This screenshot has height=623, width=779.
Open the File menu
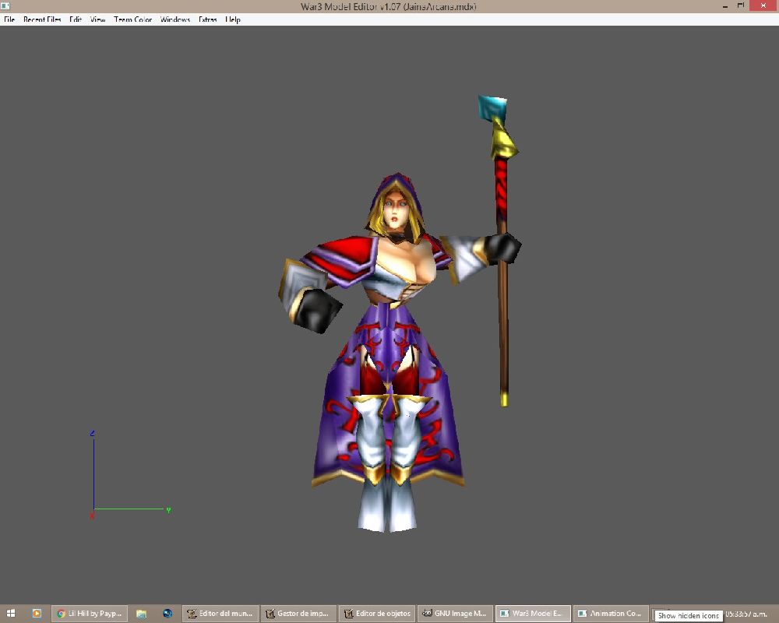pos(9,19)
